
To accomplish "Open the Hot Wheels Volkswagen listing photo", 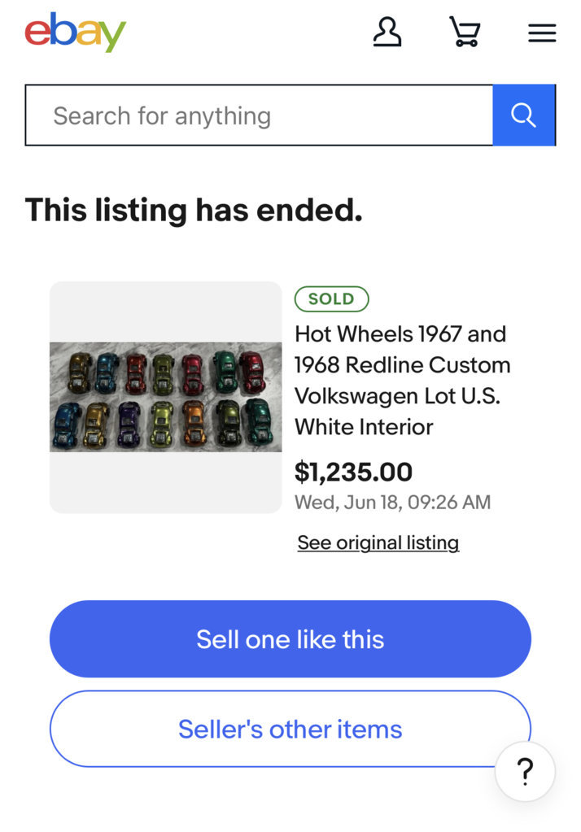I will pyautogui.click(x=166, y=397).
